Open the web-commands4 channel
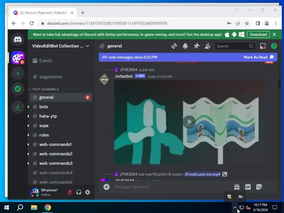The image size is (284, 213). tap(61, 173)
